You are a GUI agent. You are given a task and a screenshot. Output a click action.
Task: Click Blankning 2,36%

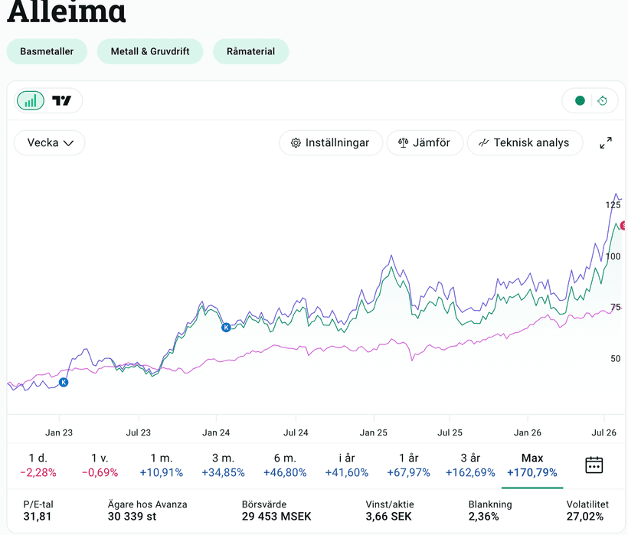point(490,511)
